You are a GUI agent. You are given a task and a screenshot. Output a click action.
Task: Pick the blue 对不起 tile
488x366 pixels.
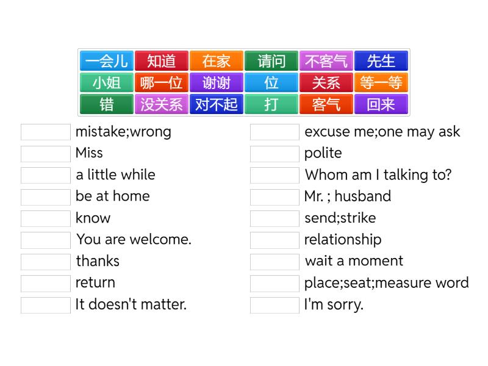pyautogui.click(x=217, y=104)
